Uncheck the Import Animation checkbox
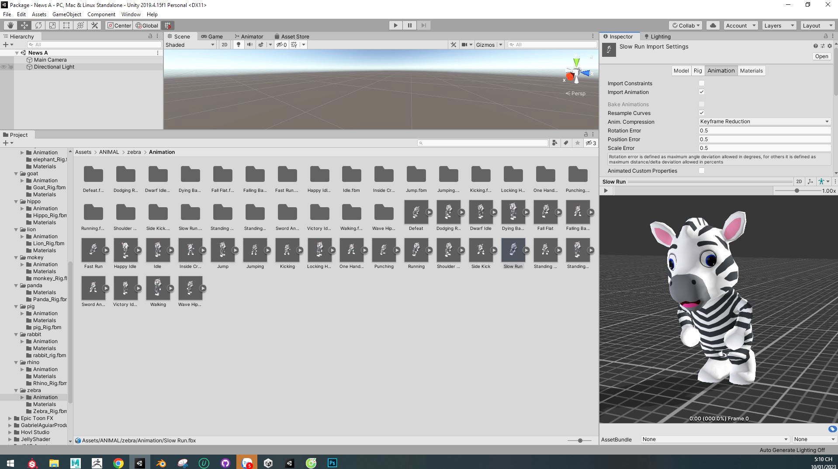Image resolution: width=838 pixels, height=469 pixels. pyautogui.click(x=702, y=92)
